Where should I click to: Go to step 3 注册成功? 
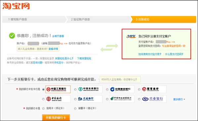163,19
